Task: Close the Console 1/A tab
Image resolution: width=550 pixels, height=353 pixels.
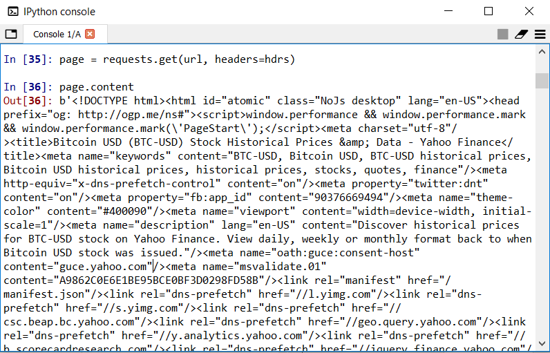Action: tap(90, 34)
